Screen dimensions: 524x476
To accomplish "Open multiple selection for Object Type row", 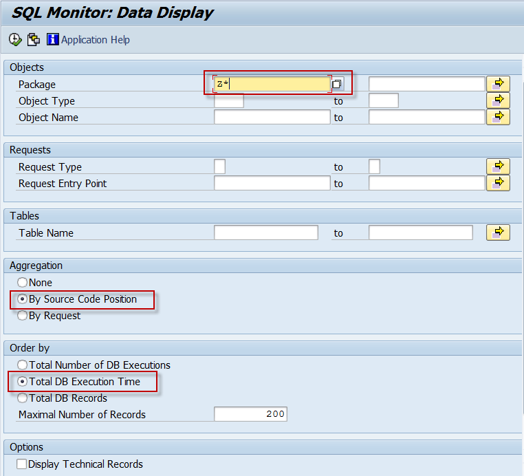I will point(498,100).
